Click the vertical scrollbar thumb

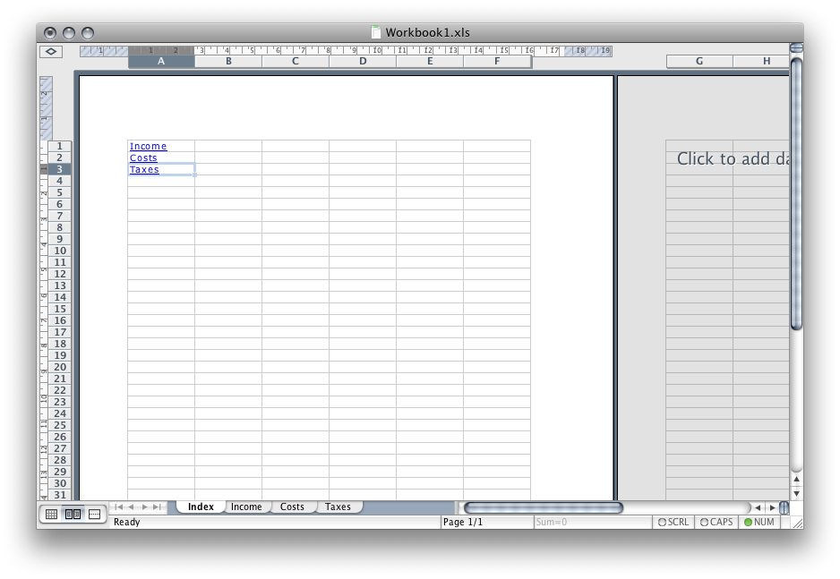(797, 193)
